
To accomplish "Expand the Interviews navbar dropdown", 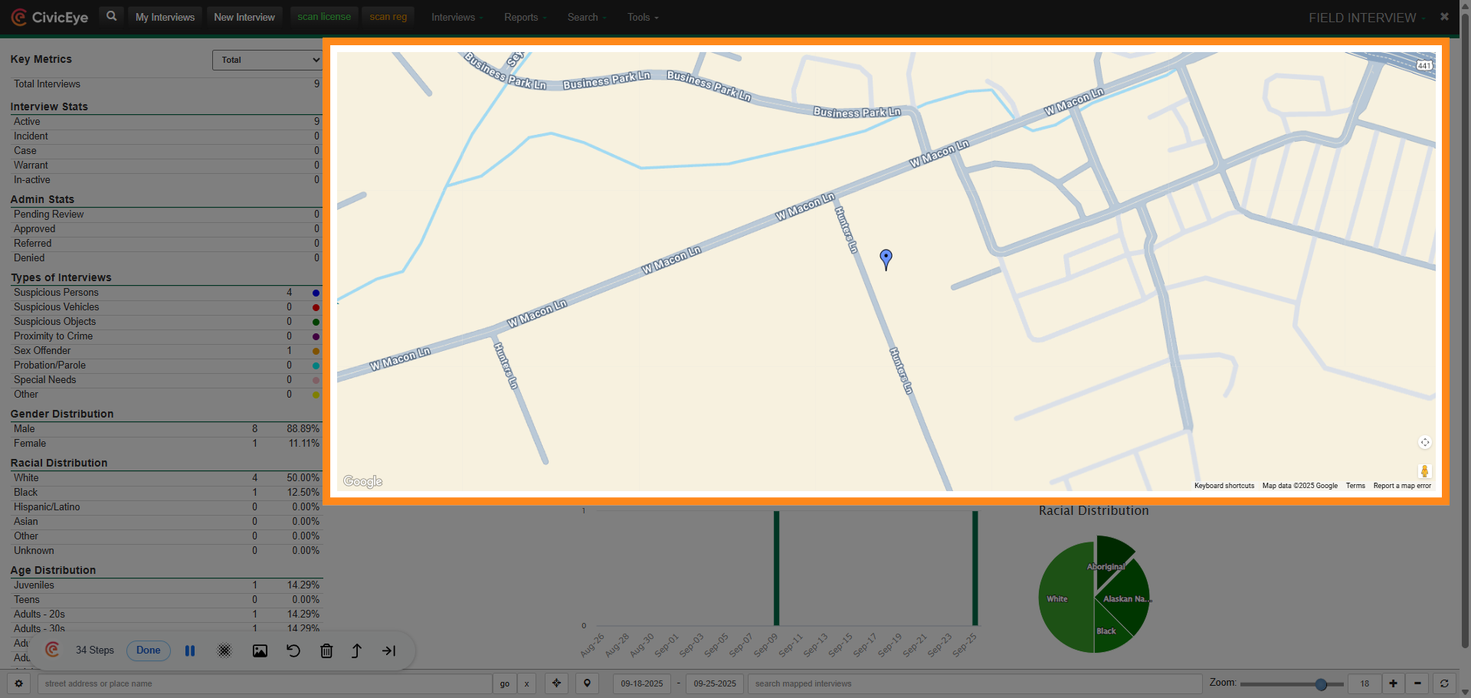I will tap(457, 17).
